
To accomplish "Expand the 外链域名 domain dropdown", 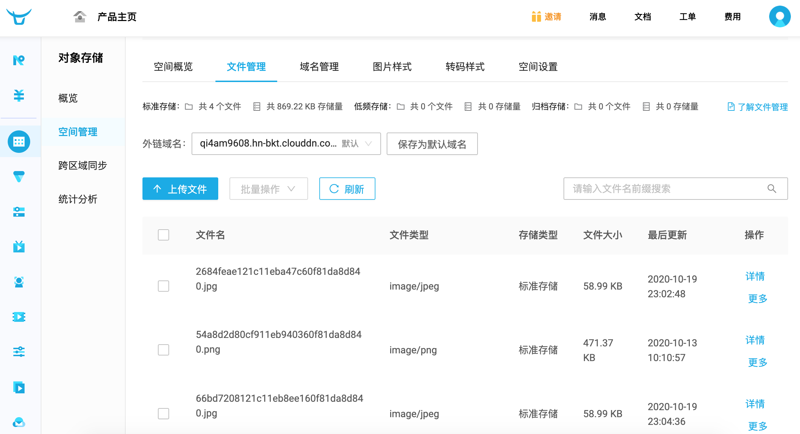I will click(286, 144).
